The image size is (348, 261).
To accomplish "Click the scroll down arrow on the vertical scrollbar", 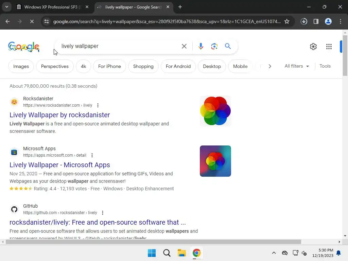I will 345,236.
